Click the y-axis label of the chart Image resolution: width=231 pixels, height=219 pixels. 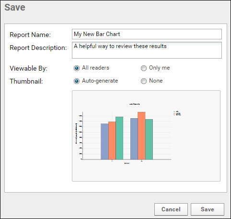[x=76, y=134]
